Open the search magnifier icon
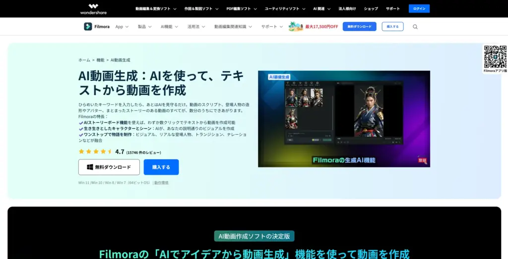This screenshot has height=259, width=508. [x=415, y=27]
